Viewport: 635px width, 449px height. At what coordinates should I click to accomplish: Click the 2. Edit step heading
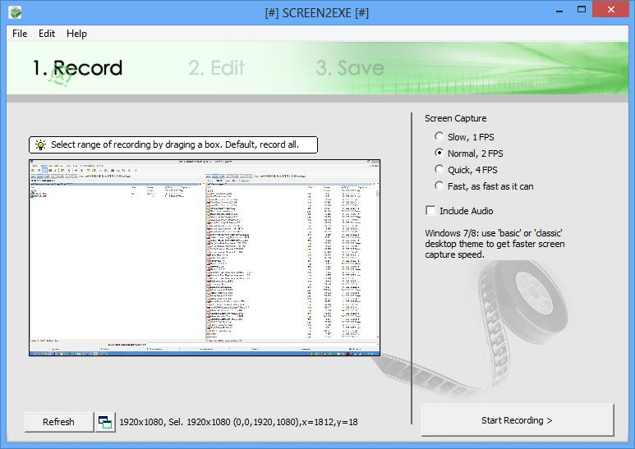217,68
